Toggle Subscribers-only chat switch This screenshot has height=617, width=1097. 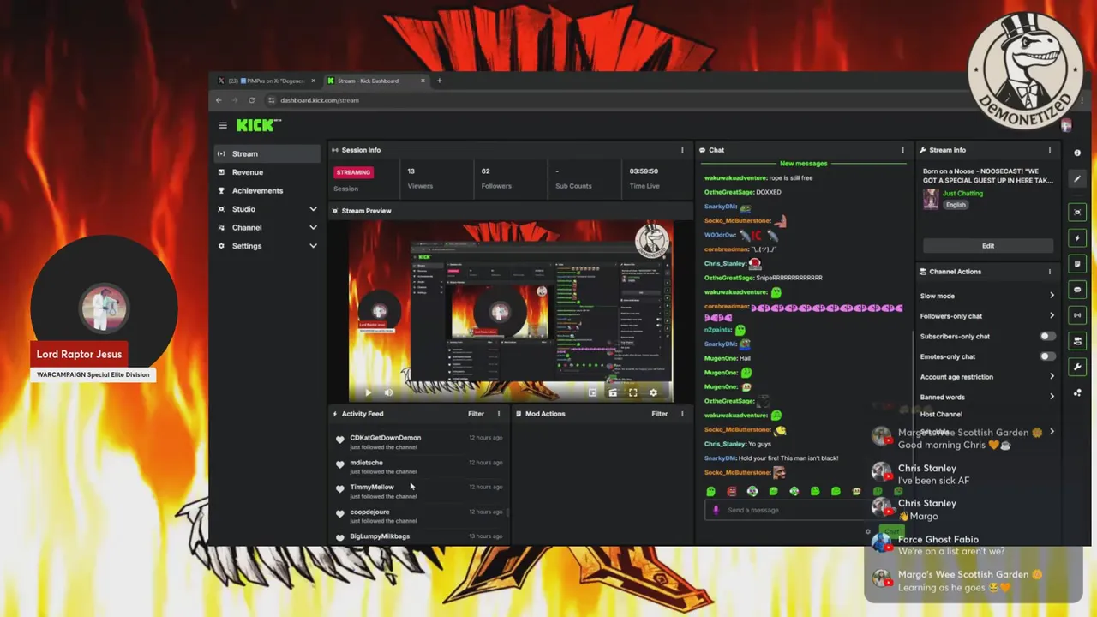(1047, 337)
